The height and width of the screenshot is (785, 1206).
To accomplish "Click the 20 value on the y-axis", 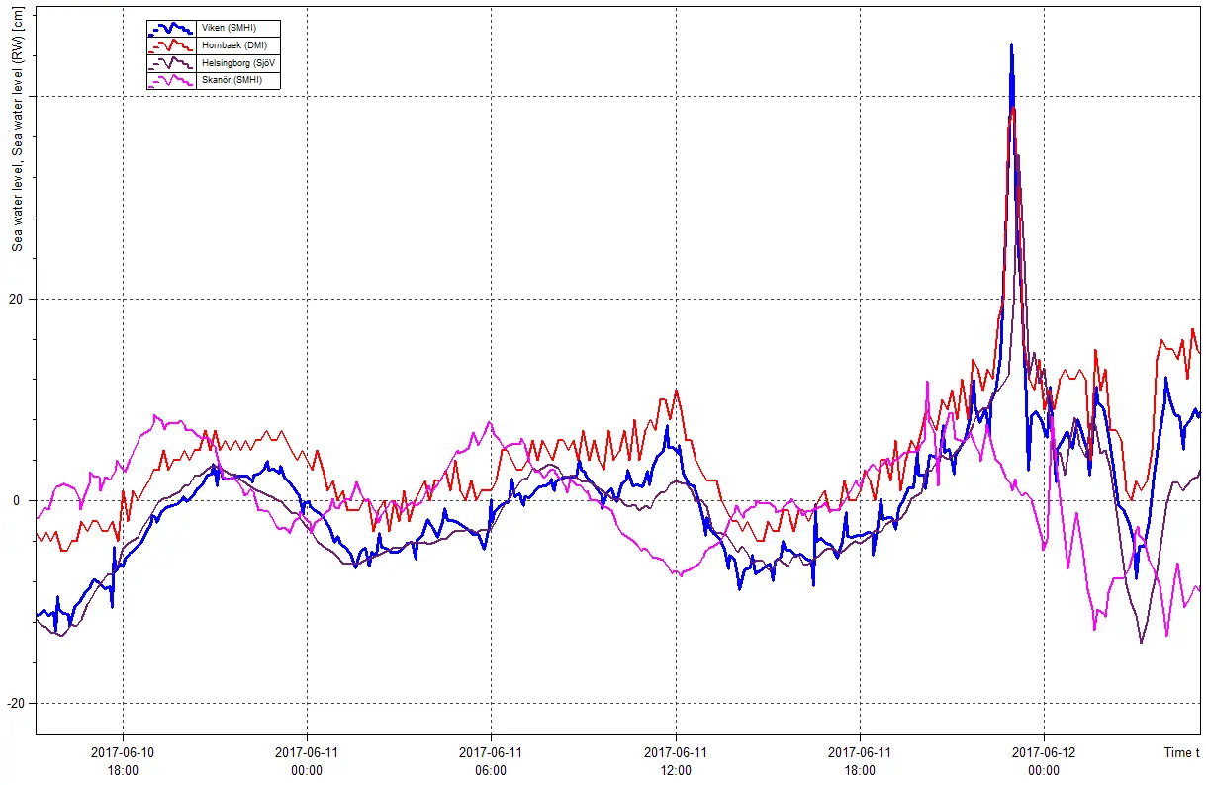I will click(x=16, y=299).
